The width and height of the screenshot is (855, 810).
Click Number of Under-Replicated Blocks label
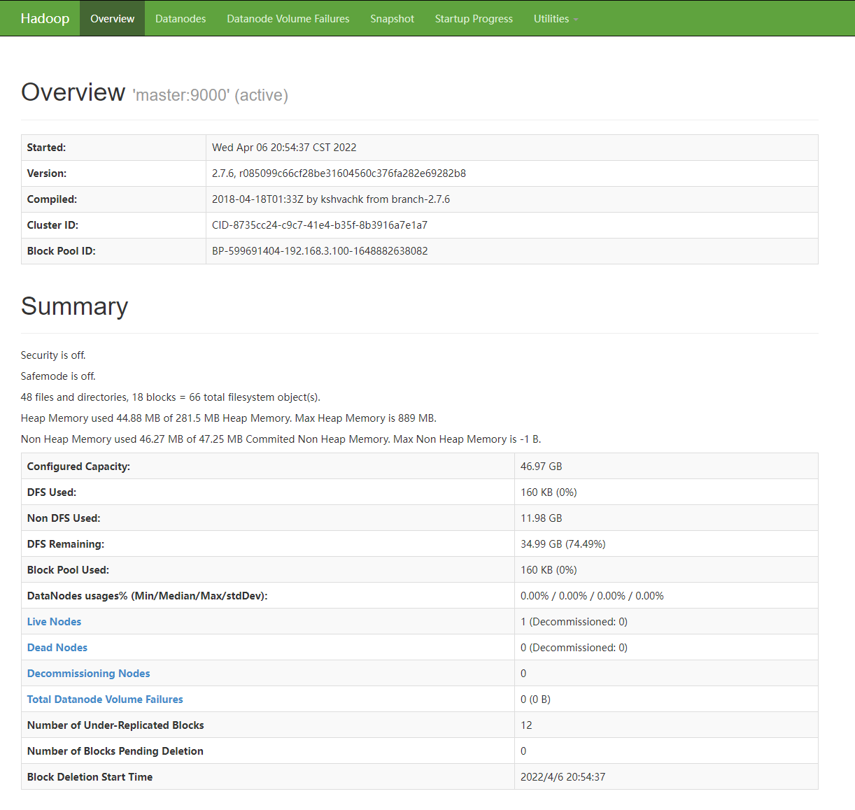pos(115,725)
